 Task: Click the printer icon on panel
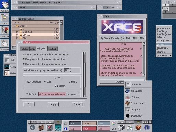(x=121, y=128)
